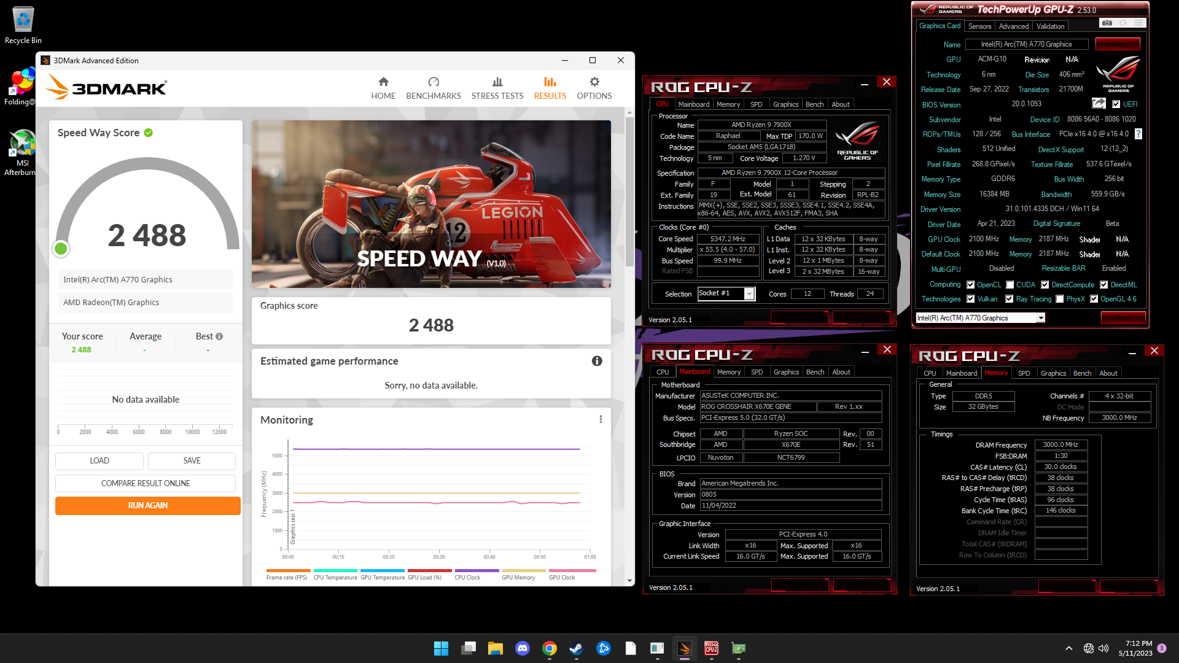Viewport: 1179px width, 663px height.
Task: Click the Lookup button in GPU-Z
Action: click(x=1118, y=44)
